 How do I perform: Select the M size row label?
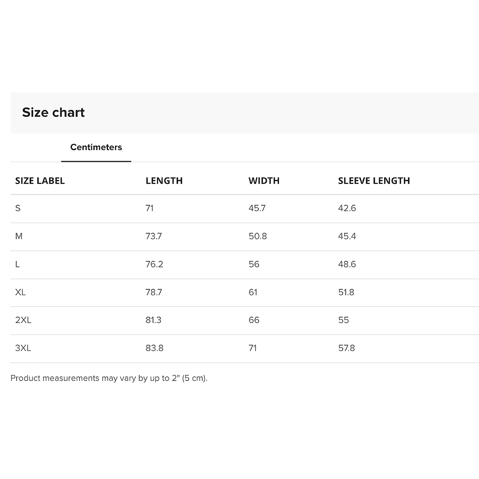click(19, 236)
